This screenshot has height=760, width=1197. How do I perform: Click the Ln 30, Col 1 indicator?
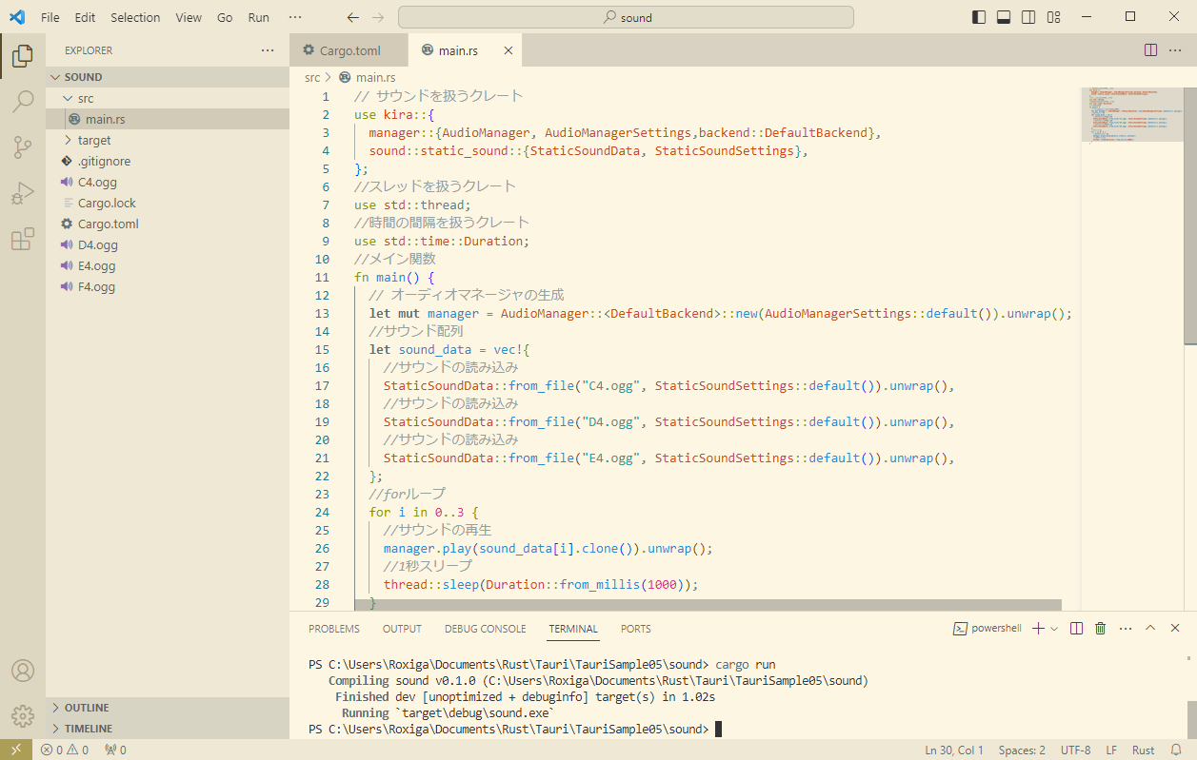coord(954,750)
